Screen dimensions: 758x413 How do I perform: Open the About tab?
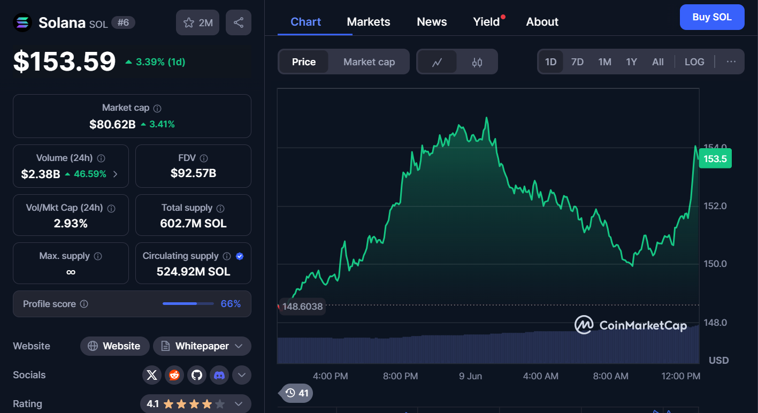[x=542, y=22]
